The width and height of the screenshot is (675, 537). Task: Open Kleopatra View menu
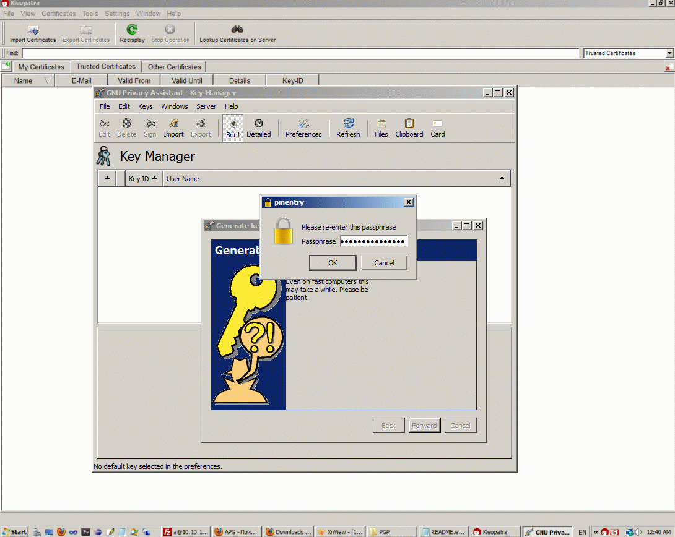click(x=28, y=14)
